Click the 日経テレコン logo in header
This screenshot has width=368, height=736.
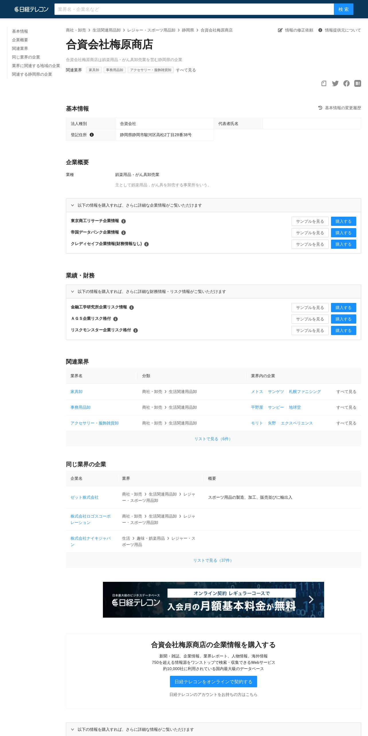tap(32, 9)
